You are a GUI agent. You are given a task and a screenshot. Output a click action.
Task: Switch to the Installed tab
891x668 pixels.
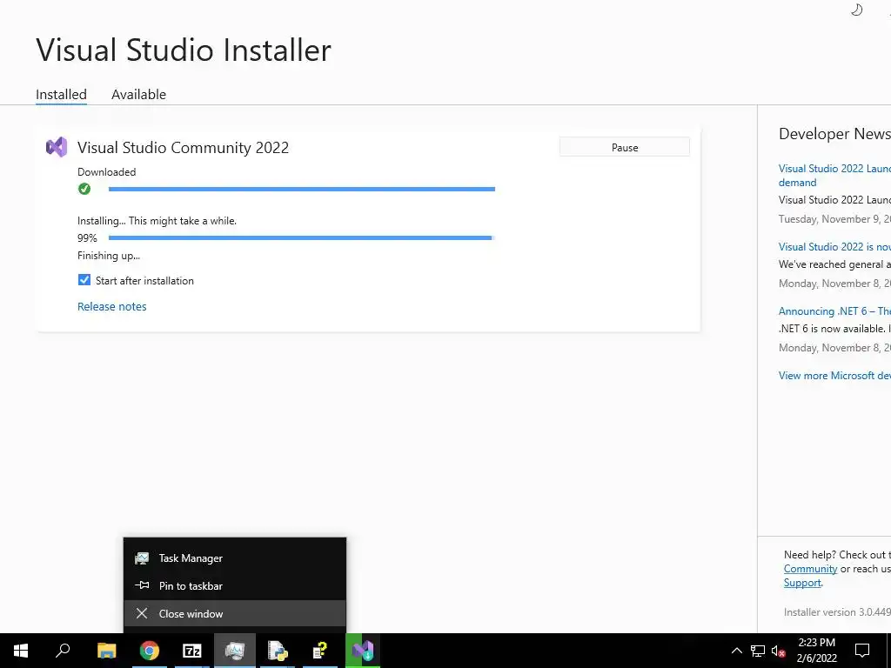click(62, 94)
